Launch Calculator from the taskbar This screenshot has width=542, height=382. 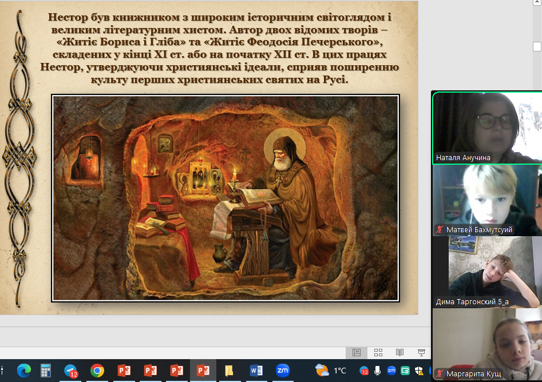[x=46, y=371]
